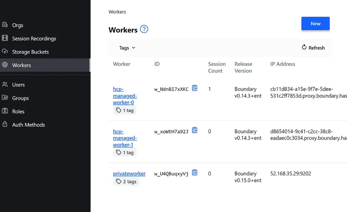Open the privateworker link
Viewport: 347px width, 212px height.
tap(129, 173)
